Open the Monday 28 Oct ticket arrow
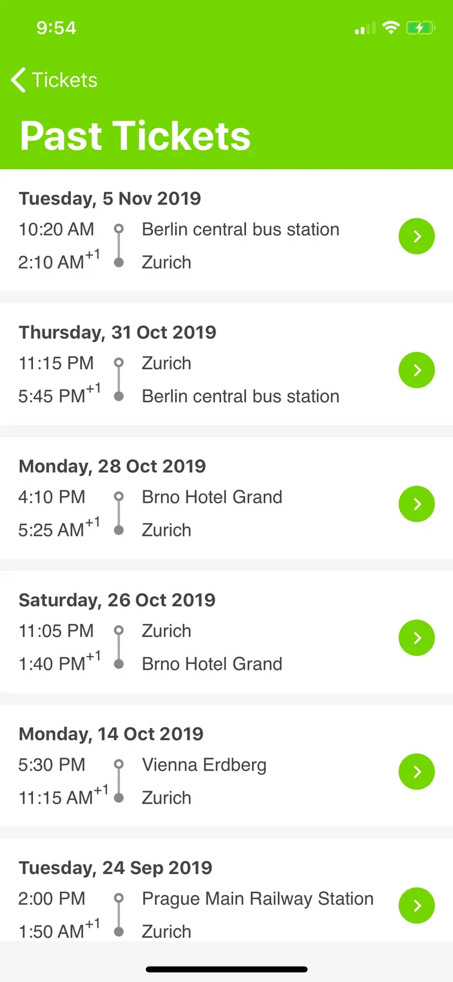Screen dimensions: 453x982 [x=416, y=504]
